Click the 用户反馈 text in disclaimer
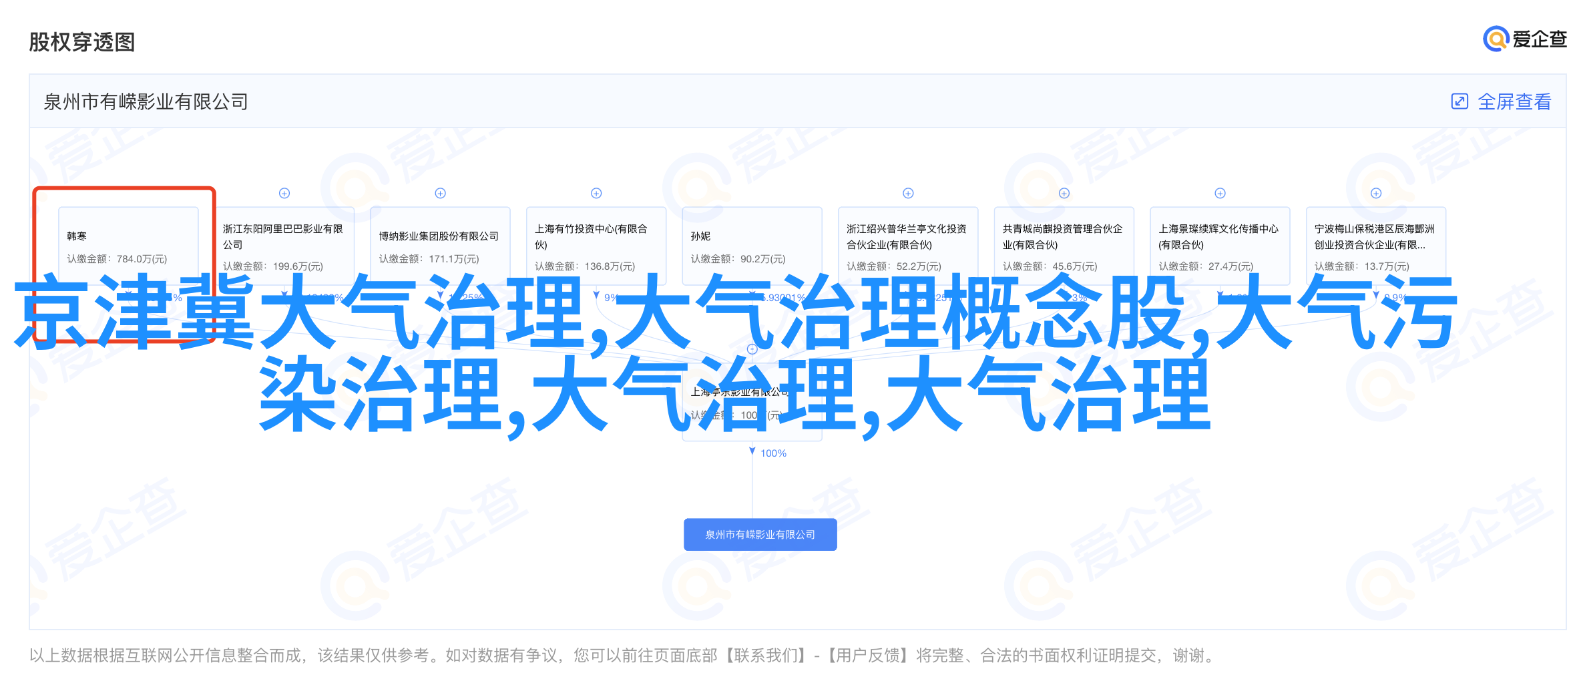This screenshot has height=685, width=1581. point(869,656)
